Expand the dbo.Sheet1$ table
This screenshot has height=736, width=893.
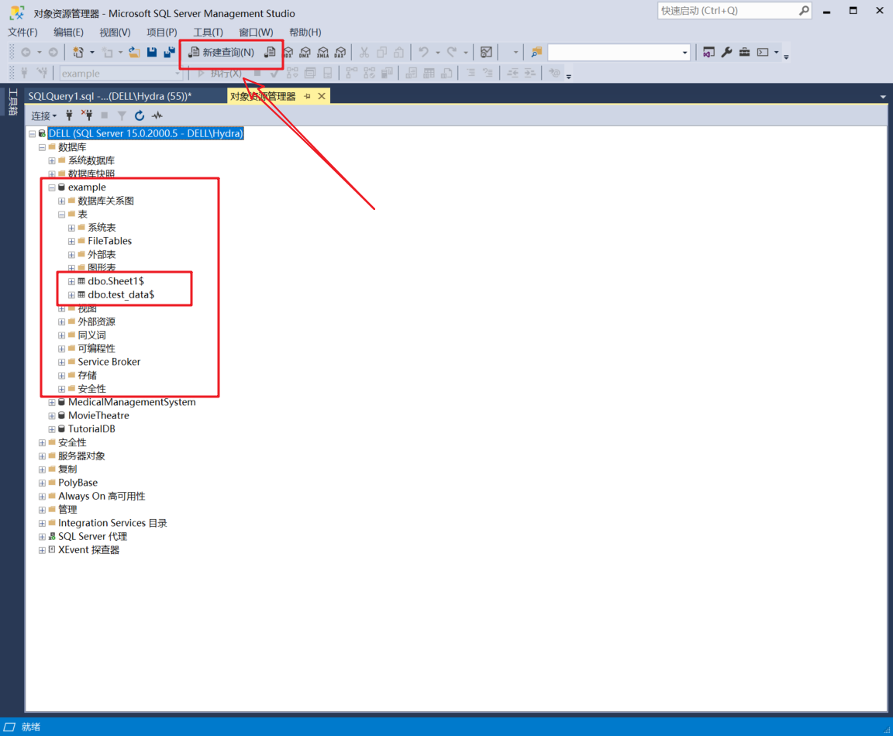click(71, 281)
